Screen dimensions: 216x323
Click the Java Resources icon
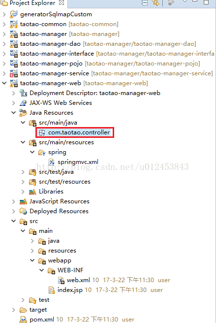pos(23,113)
